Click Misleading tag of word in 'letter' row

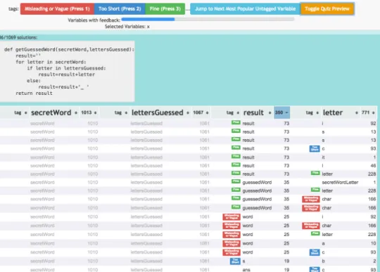click(x=232, y=235)
